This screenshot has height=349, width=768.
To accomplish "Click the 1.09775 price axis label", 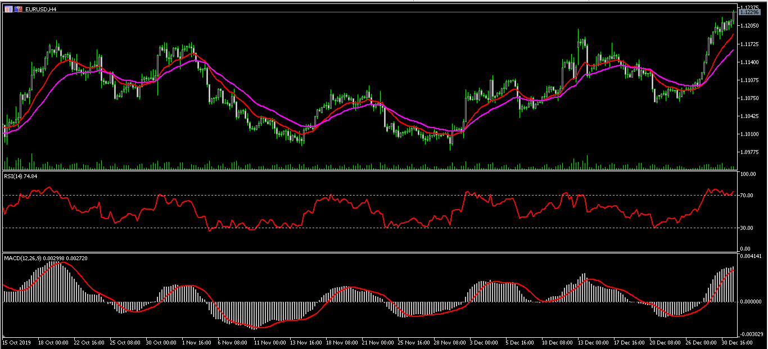I will (x=749, y=152).
